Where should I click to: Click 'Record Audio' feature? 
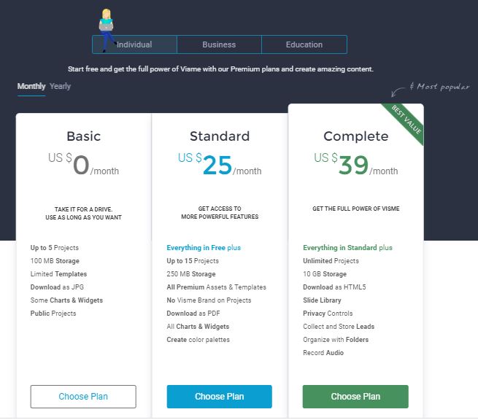pyautogui.click(x=323, y=352)
